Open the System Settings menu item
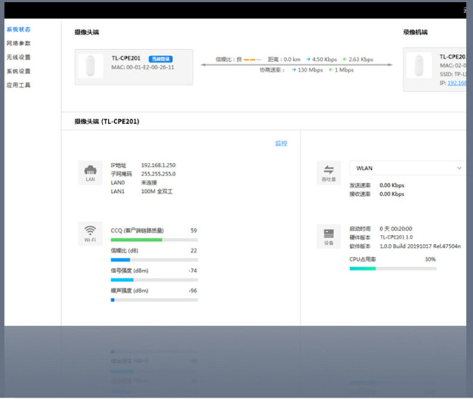 pyautogui.click(x=19, y=71)
